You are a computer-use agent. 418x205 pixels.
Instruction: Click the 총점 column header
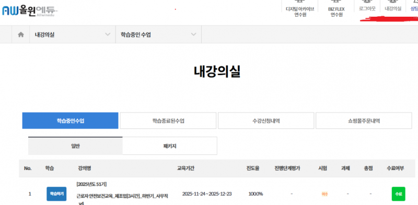(x=368, y=168)
